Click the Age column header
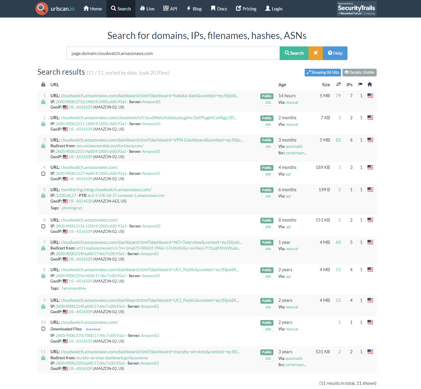The height and width of the screenshot is (389, 421). [x=282, y=85]
